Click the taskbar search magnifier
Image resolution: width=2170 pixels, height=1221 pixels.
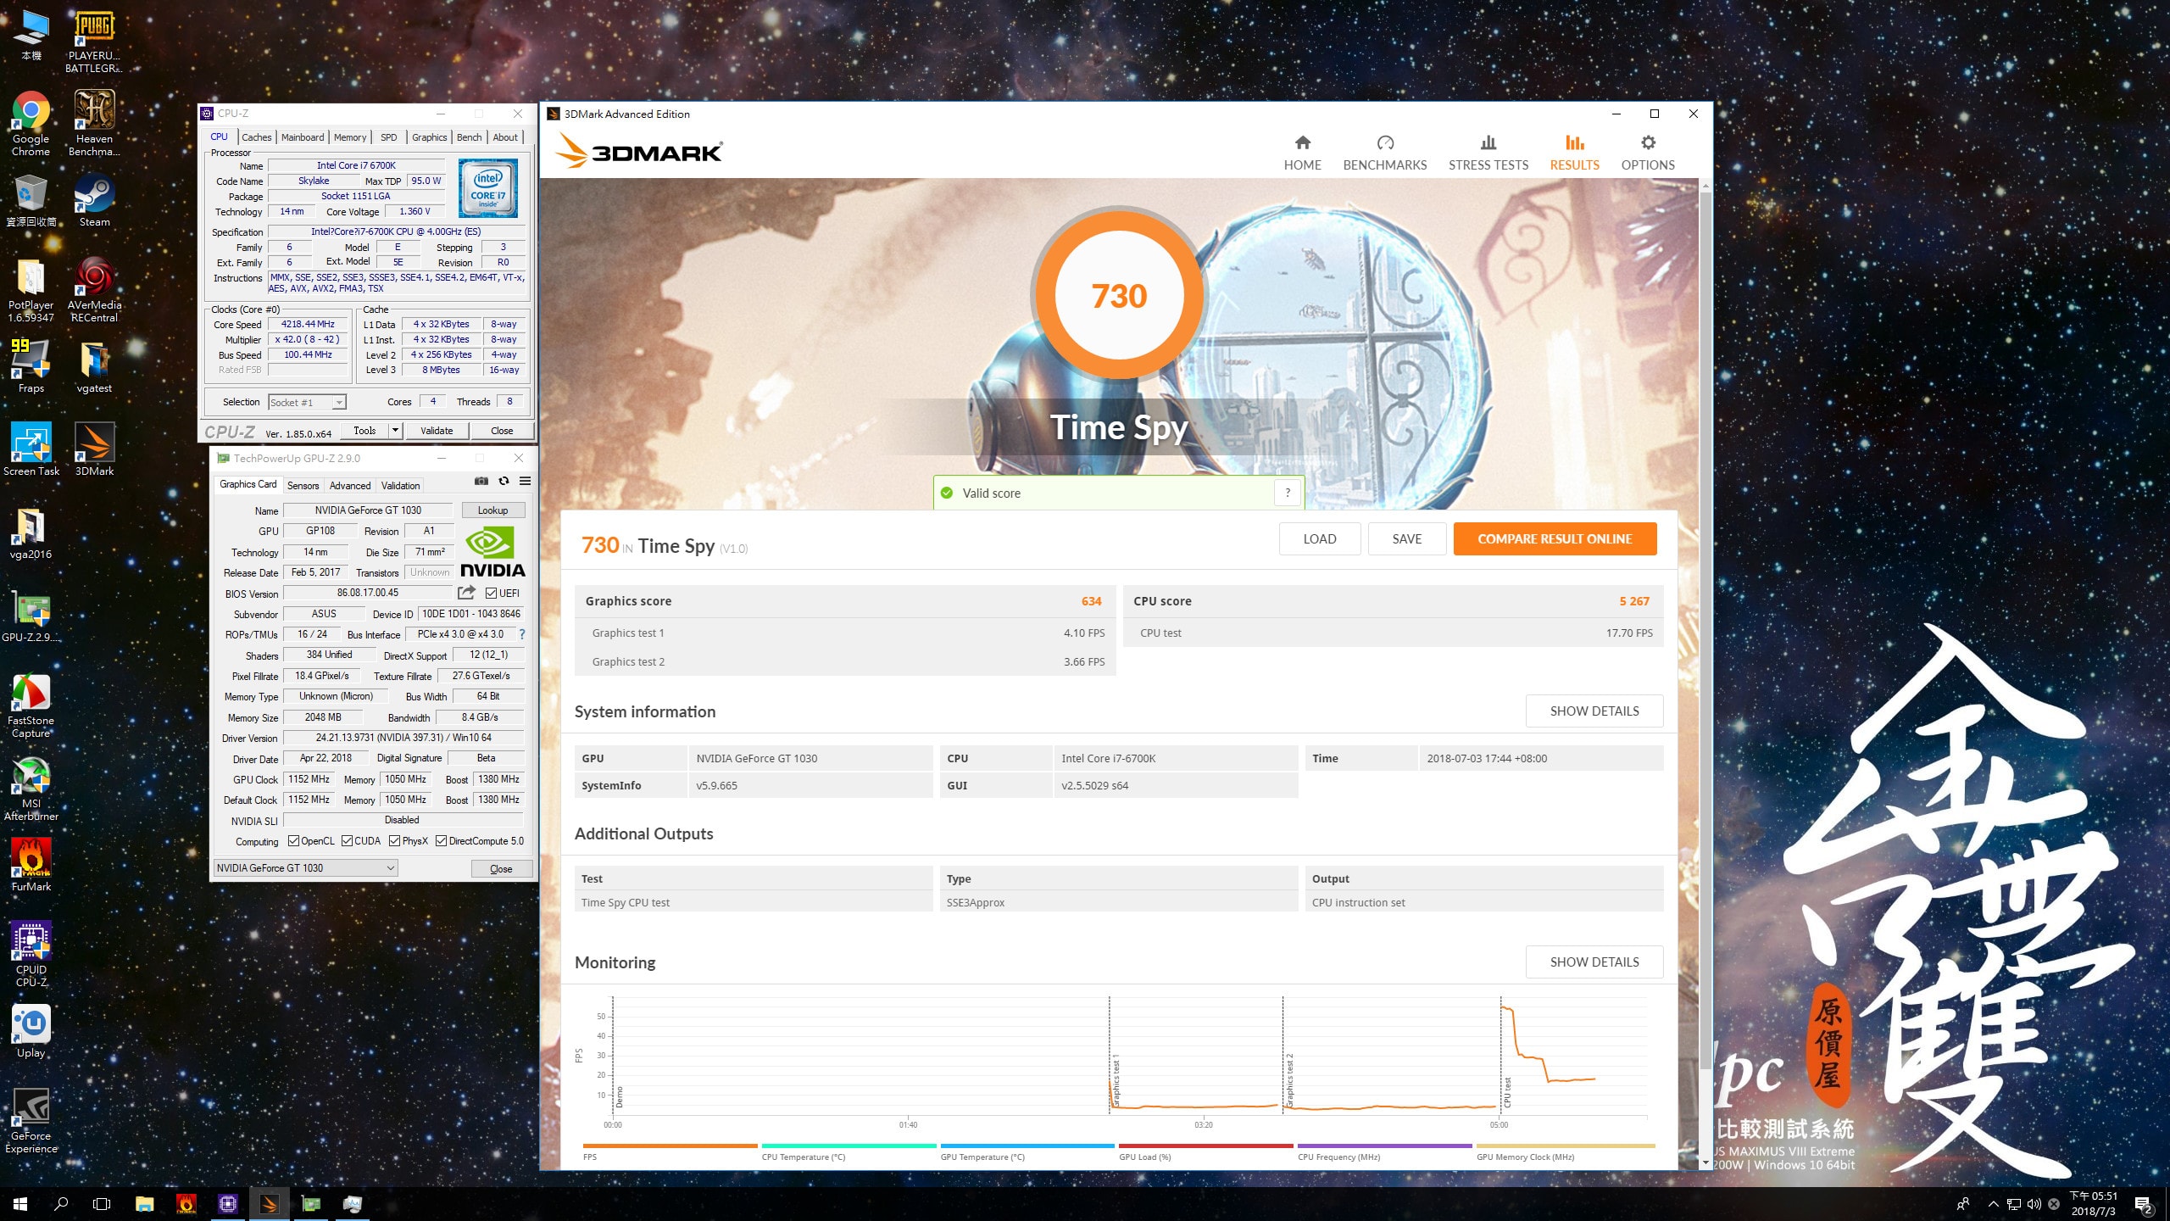tap(61, 1203)
